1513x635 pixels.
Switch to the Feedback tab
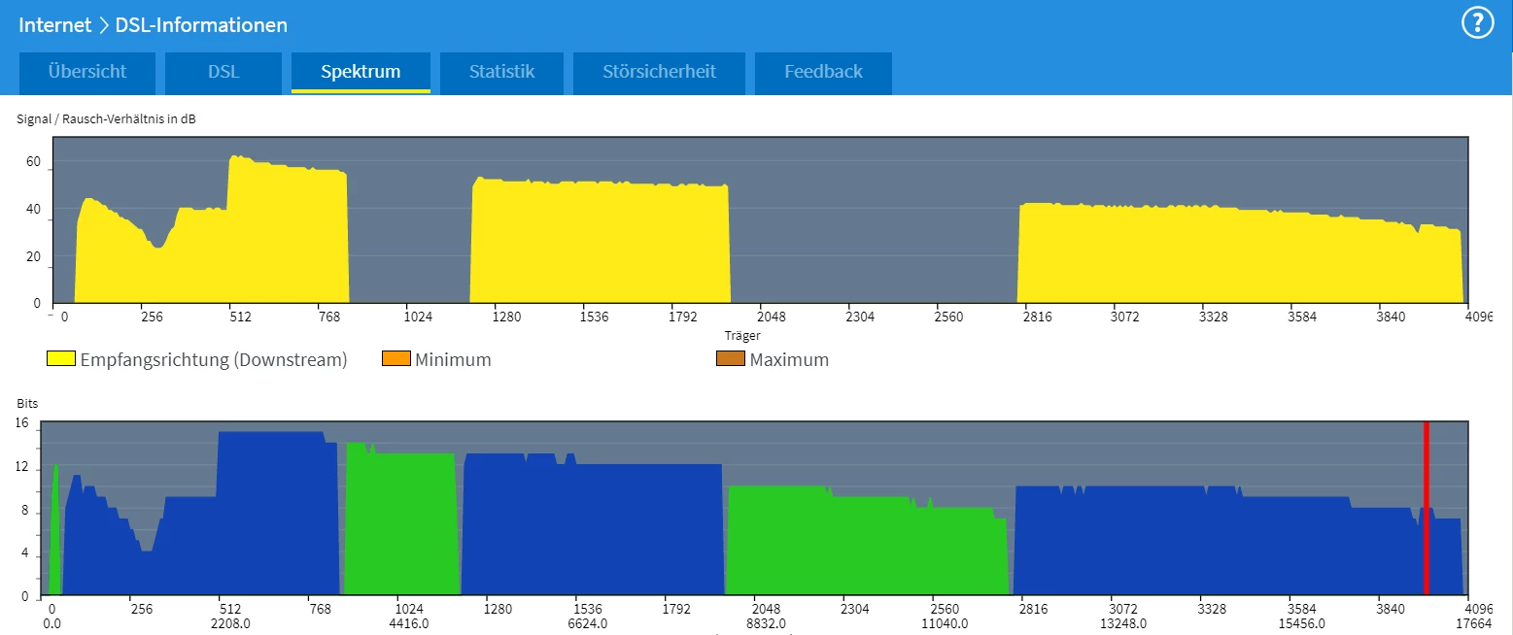click(823, 72)
